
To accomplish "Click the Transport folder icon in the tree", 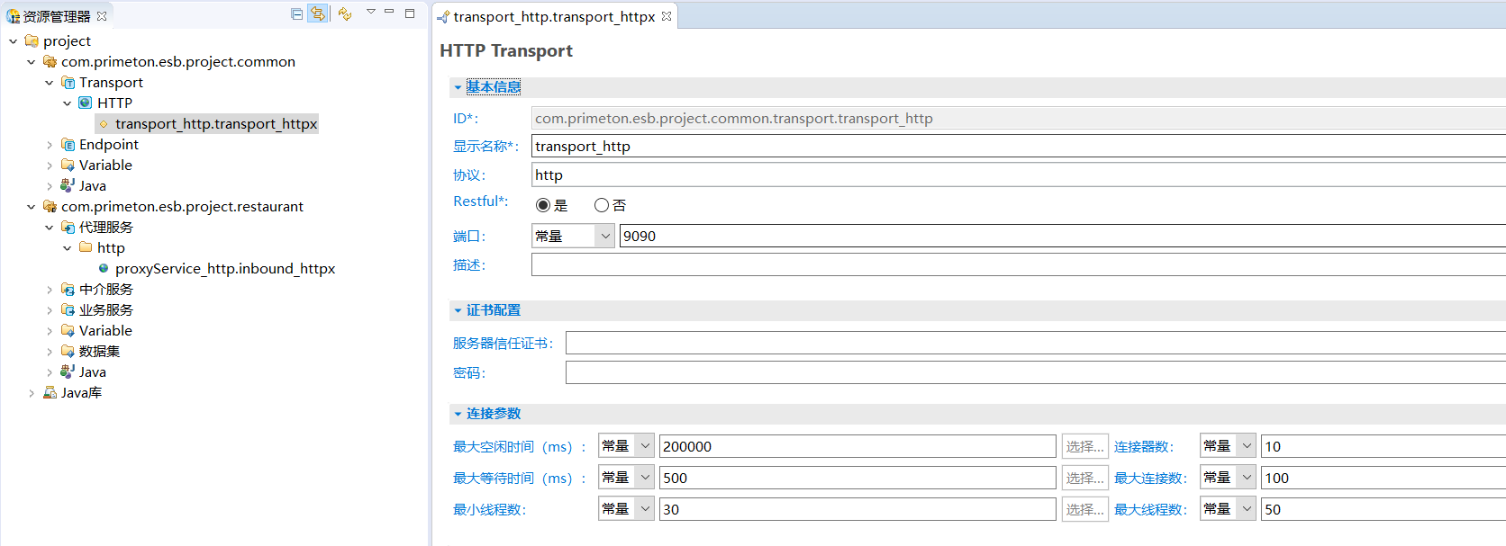I will [68, 83].
